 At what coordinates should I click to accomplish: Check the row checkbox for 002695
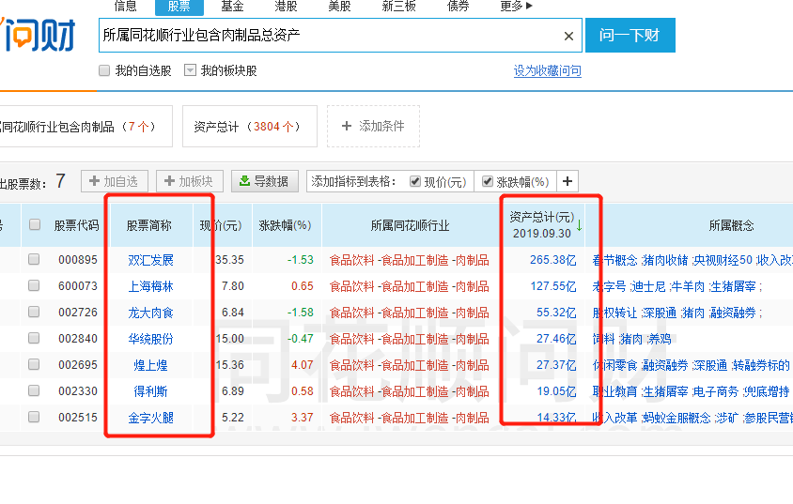tap(34, 364)
